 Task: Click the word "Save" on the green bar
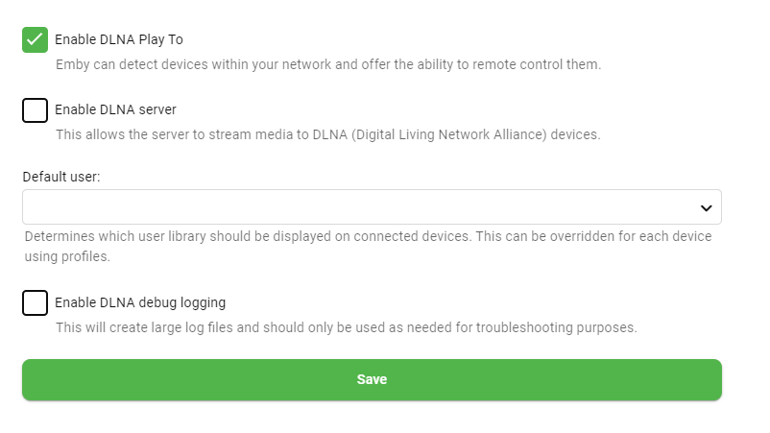[372, 379]
